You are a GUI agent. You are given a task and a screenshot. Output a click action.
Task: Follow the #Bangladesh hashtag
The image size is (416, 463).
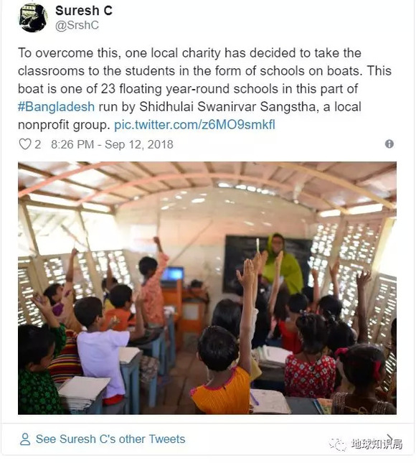pos(56,106)
